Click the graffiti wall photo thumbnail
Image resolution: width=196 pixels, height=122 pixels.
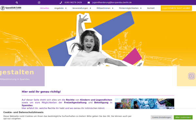pyautogui.click(x=144, y=104)
